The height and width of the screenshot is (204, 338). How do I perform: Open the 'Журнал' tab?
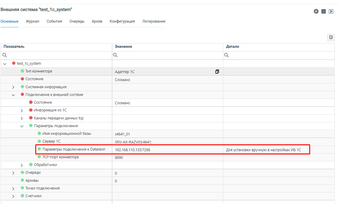coord(32,21)
